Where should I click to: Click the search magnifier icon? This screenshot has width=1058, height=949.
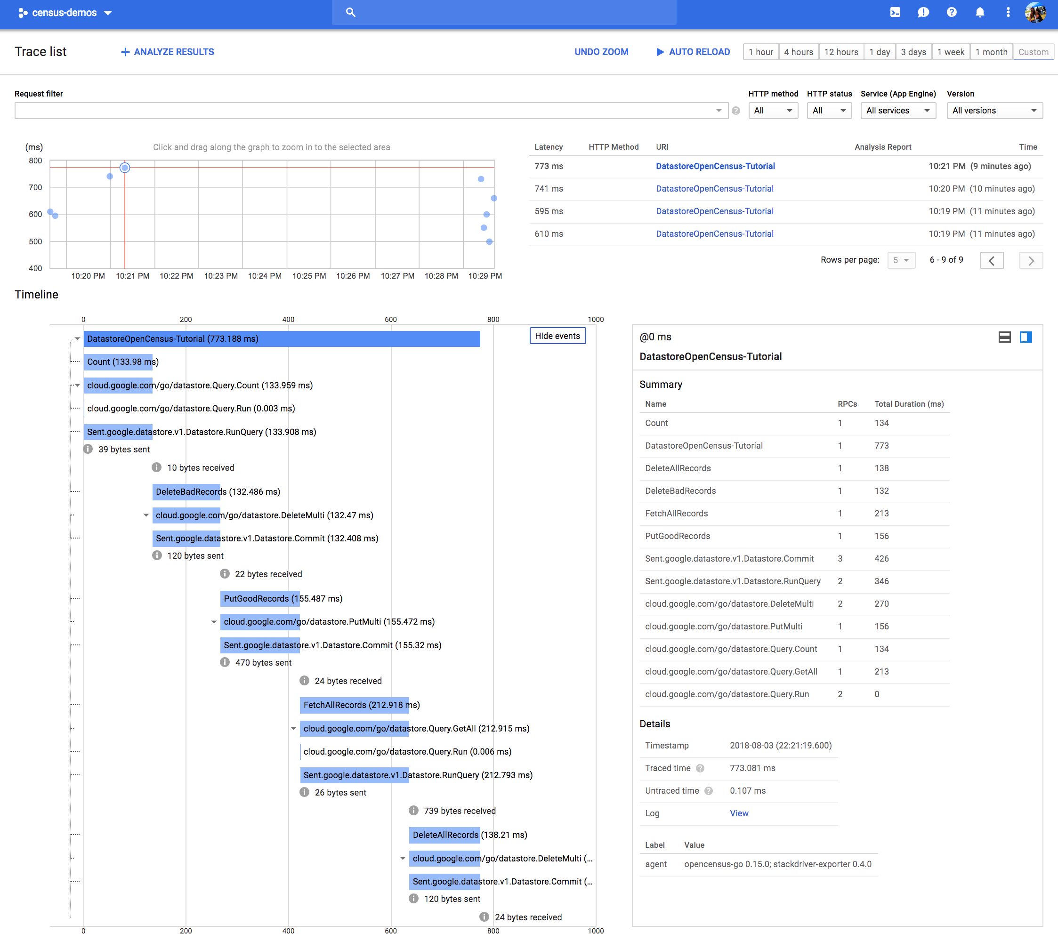coord(351,12)
